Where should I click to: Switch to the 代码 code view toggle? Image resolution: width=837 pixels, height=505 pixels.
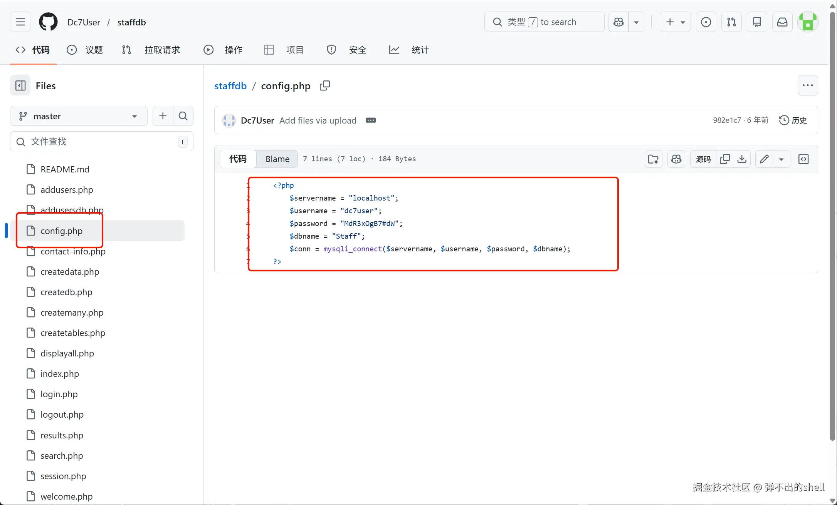pos(238,159)
